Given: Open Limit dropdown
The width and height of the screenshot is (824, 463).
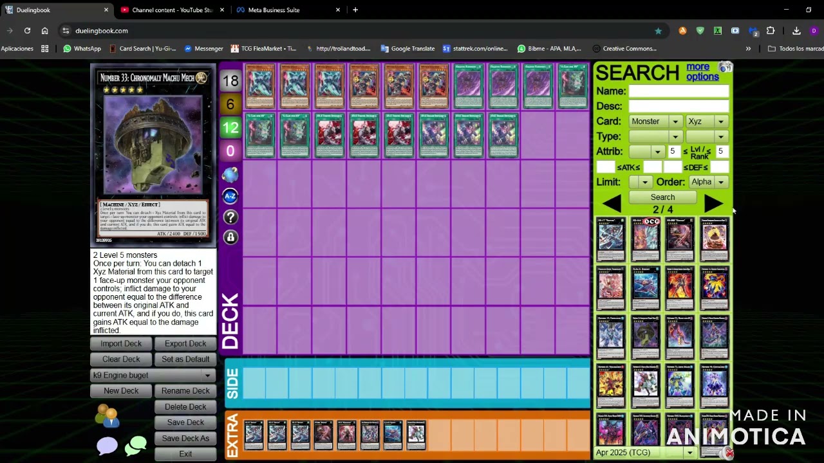Looking at the screenshot, I should [x=640, y=182].
